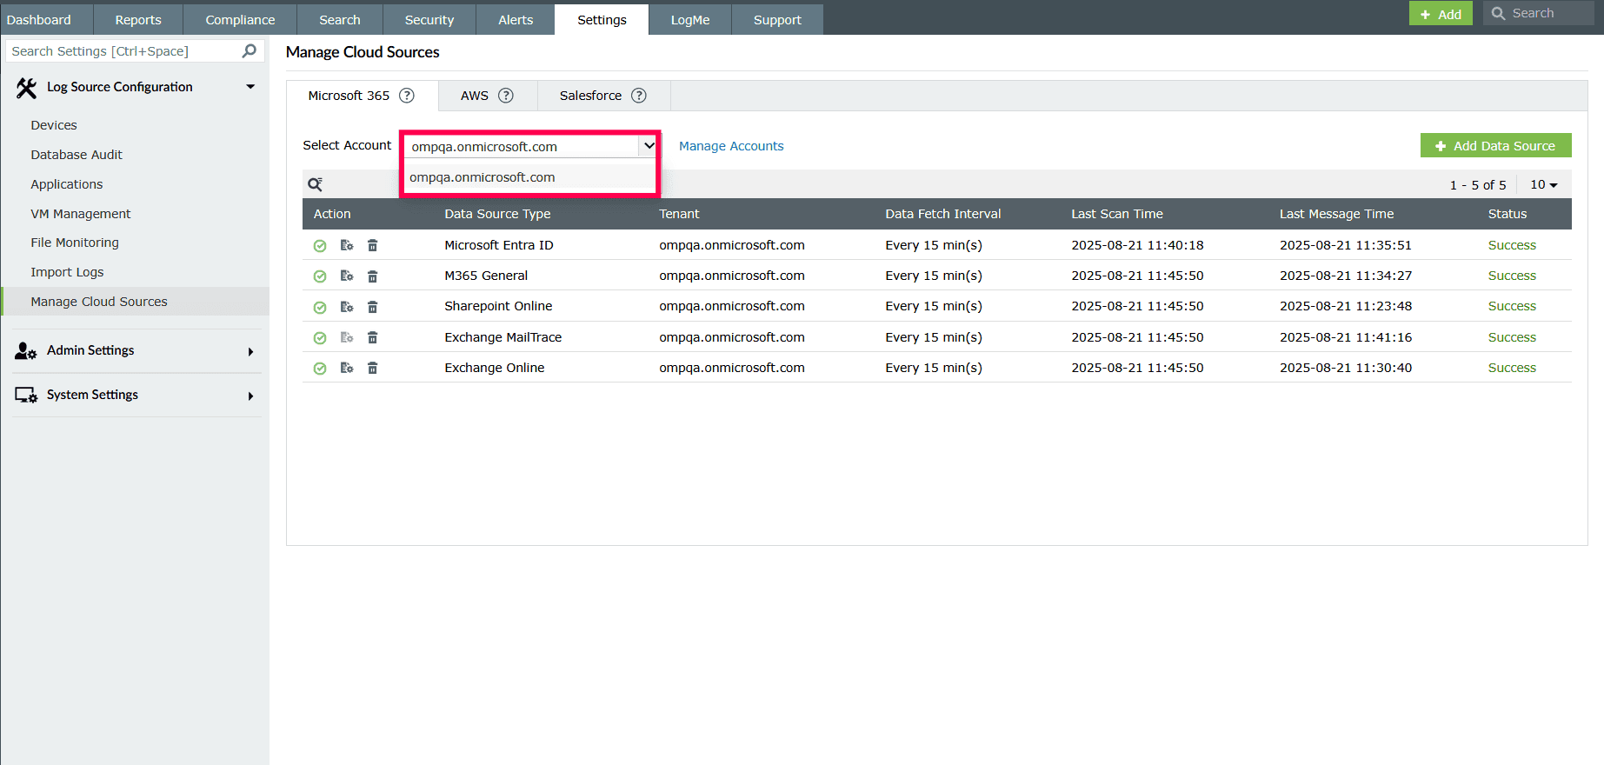Viewport: 1604px width, 765px height.
Task: Click the Log Source Configuration tools icon
Action: [x=26, y=88]
